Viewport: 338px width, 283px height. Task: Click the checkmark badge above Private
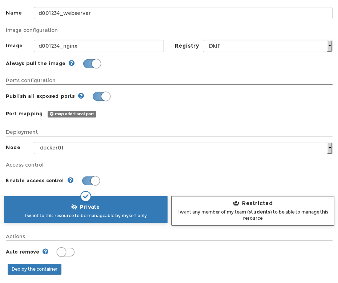pos(86,196)
